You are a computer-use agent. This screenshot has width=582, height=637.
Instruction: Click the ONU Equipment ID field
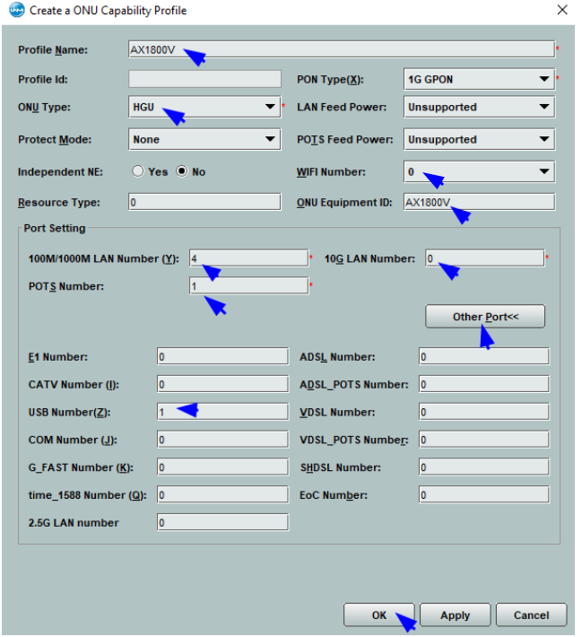[x=479, y=202]
